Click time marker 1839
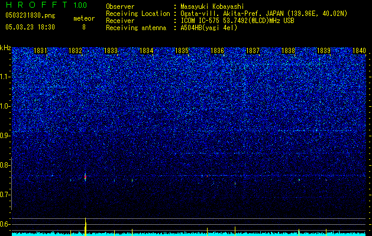This screenshot has height=236, width=372. tap(324, 51)
